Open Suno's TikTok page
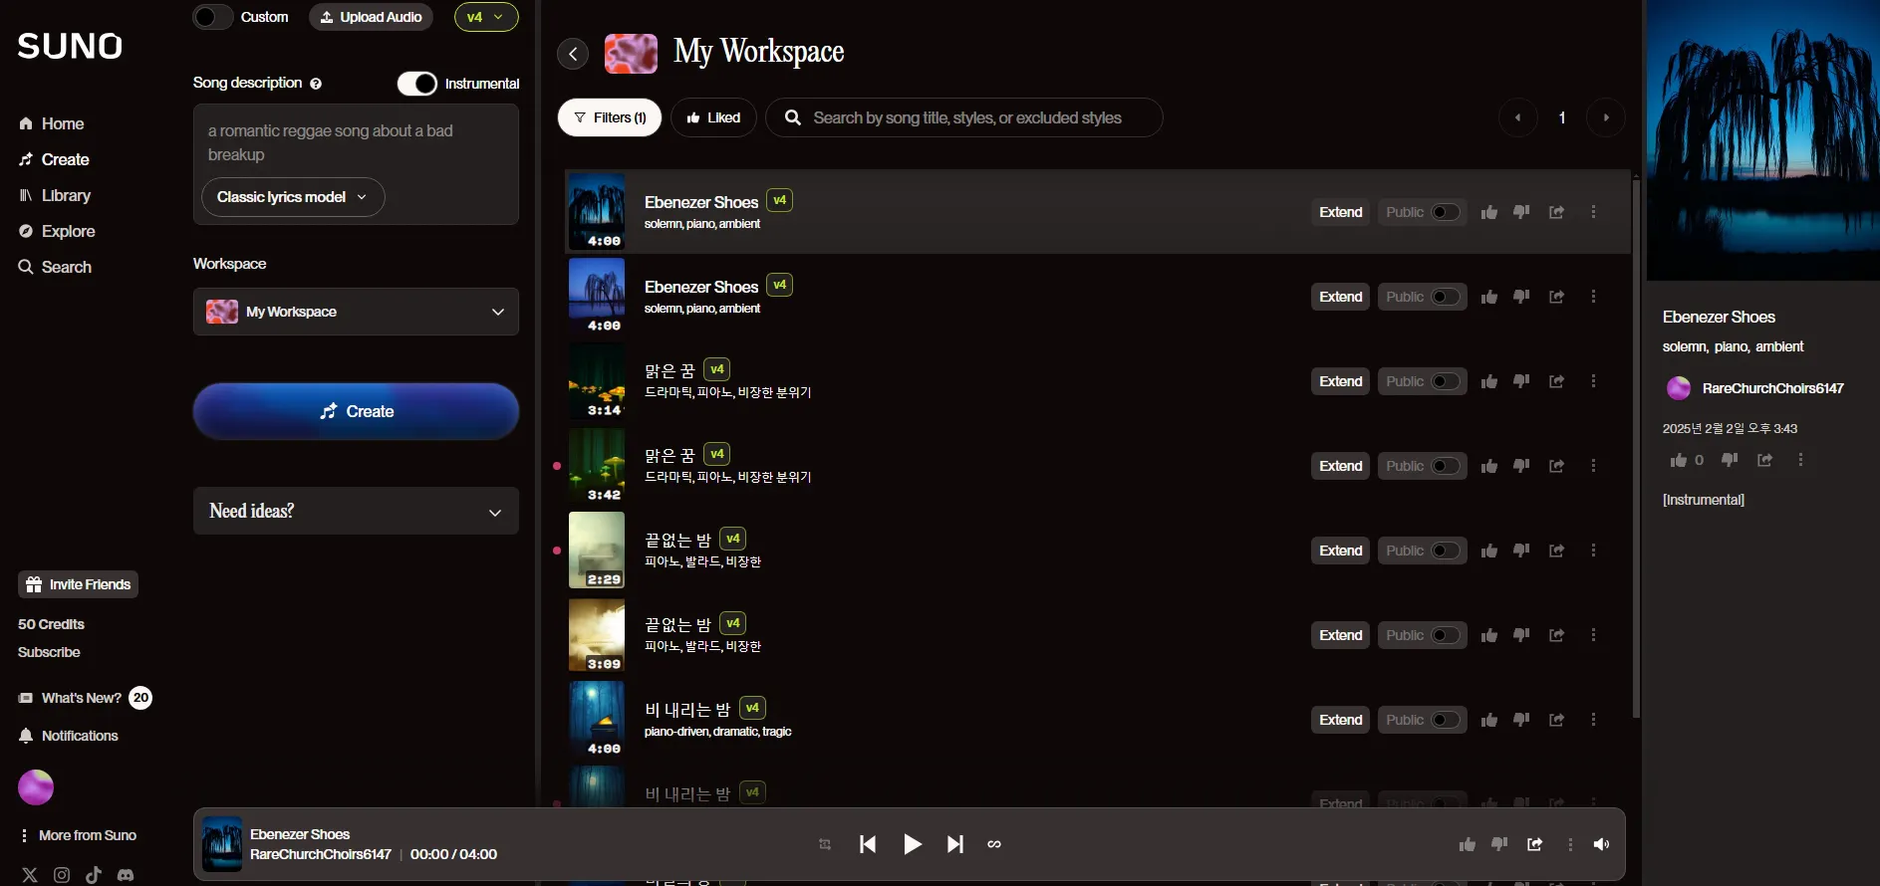 (94, 875)
